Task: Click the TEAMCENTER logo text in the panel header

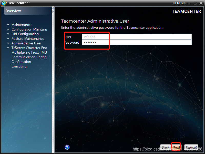Action: pyautogui.click(x=187, y=11)
